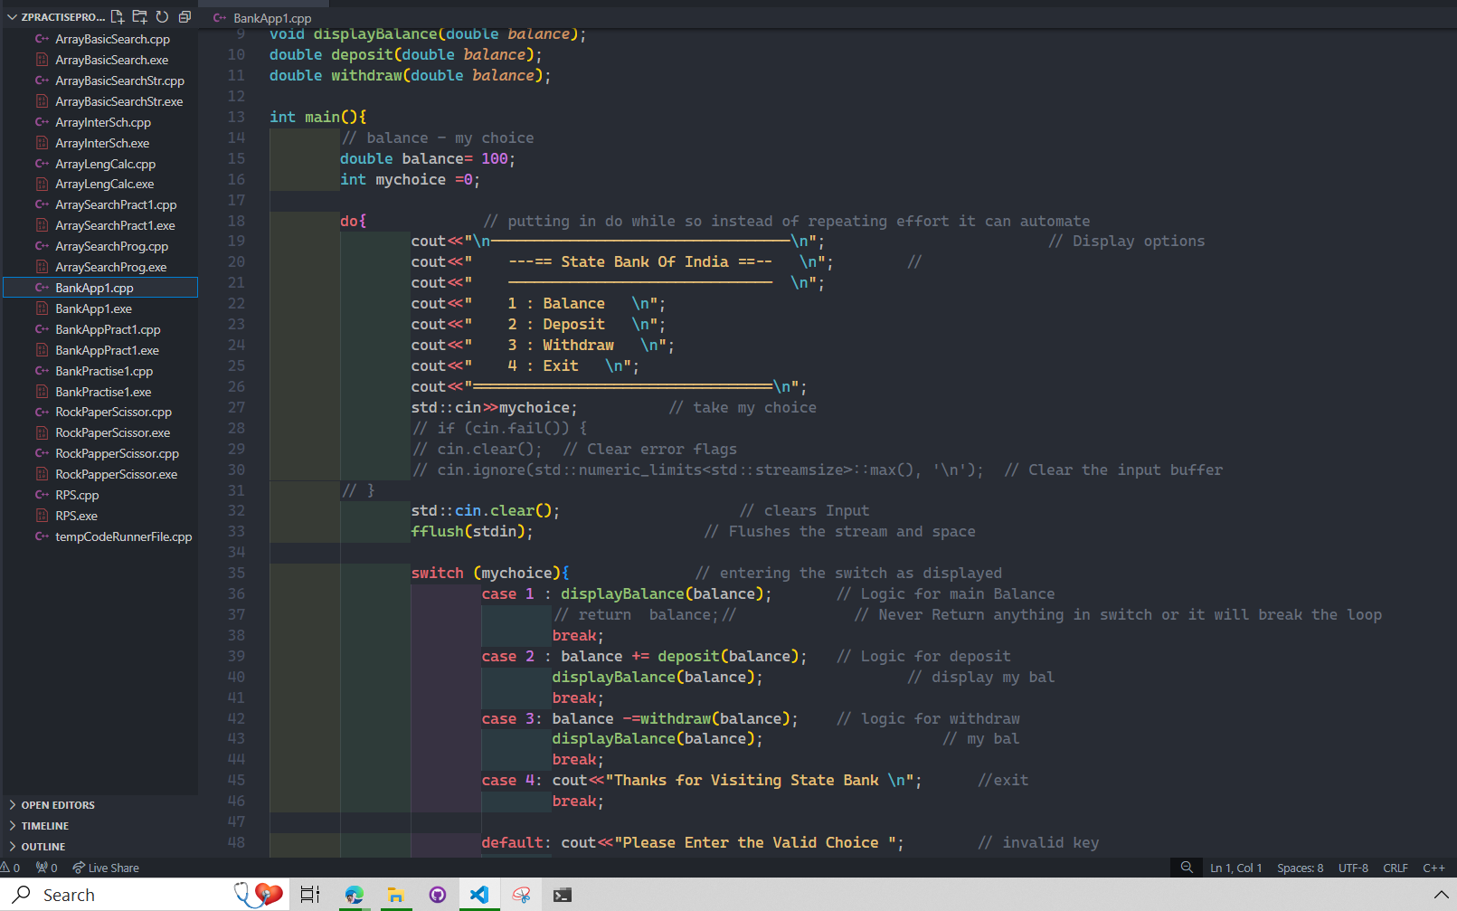Switch to the BankApp1.cpp editor tab
This screenshot has width=1457, height=911.
[271, 18]
